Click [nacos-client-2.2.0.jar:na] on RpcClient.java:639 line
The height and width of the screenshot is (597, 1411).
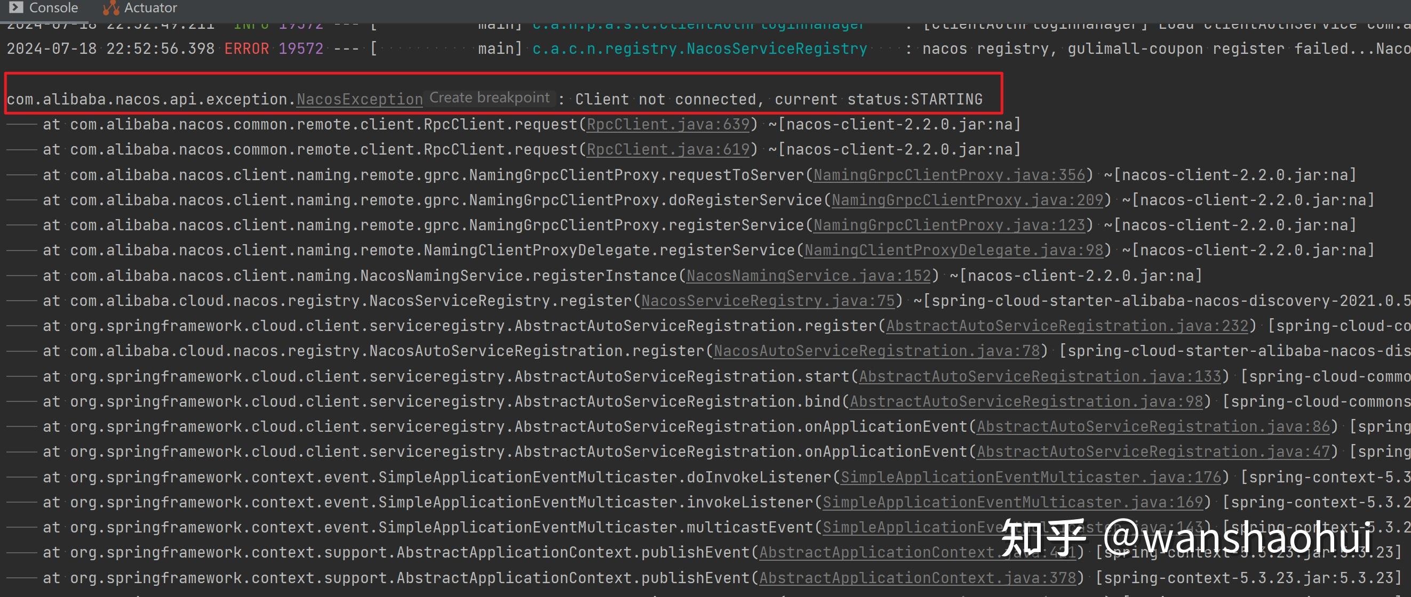[899, 124]
